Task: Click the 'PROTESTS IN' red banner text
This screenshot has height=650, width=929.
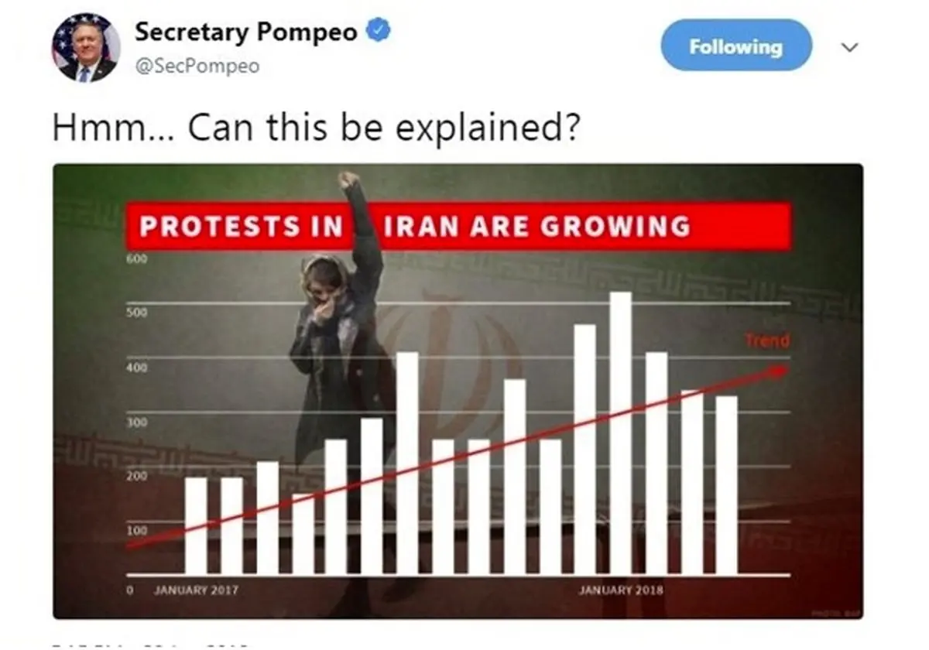Action: 241,227
